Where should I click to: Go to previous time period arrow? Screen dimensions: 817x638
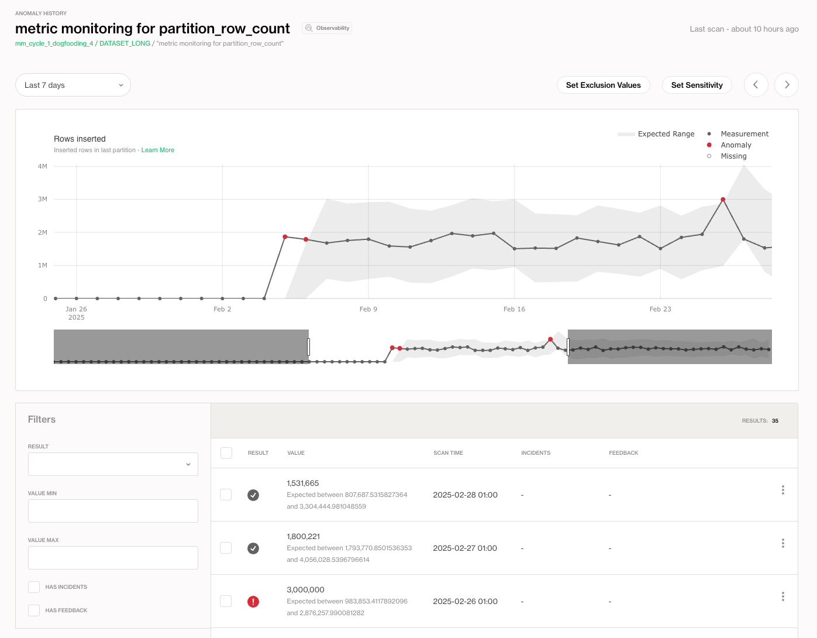pos(756,85)
